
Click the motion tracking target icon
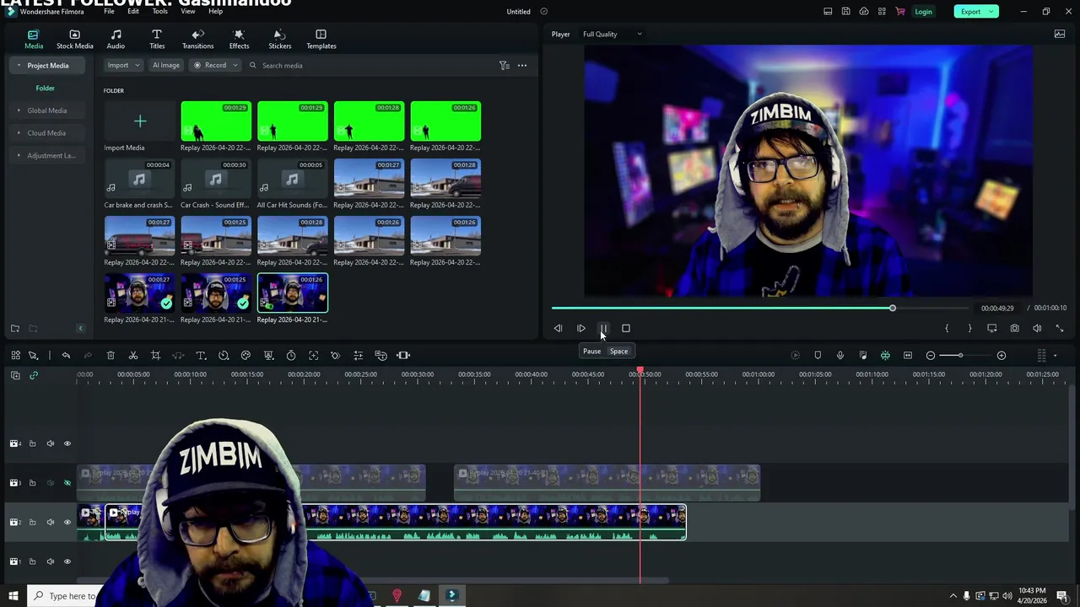tap(313, 356)
